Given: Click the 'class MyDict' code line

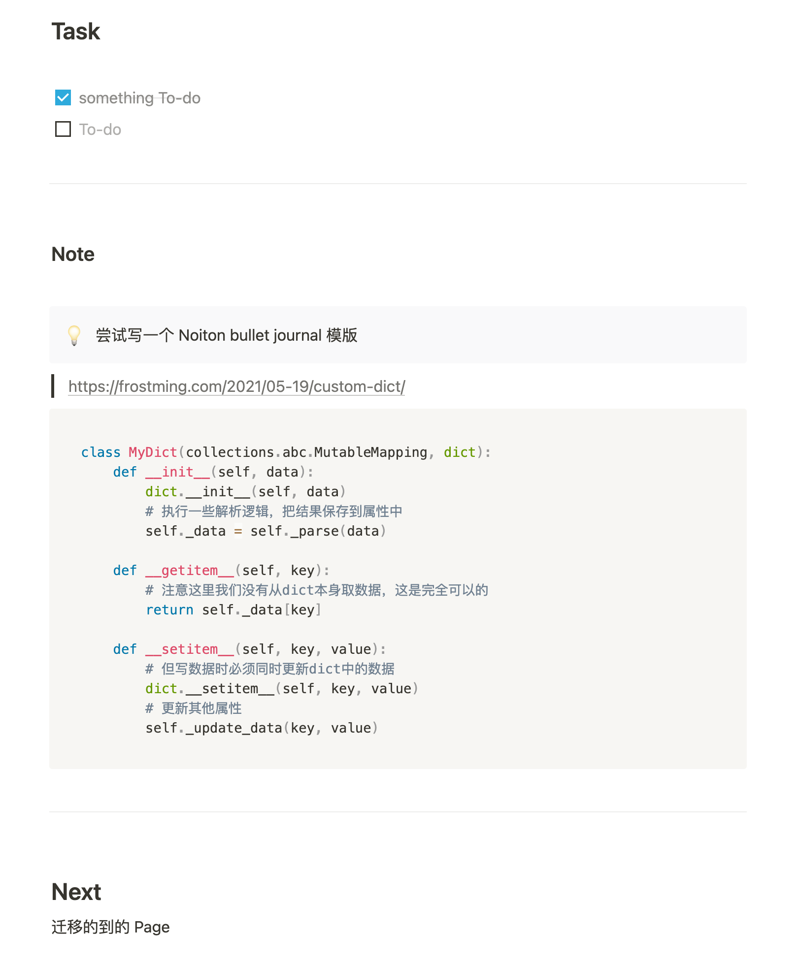Looking at the screenshot, I should [286, 452].
